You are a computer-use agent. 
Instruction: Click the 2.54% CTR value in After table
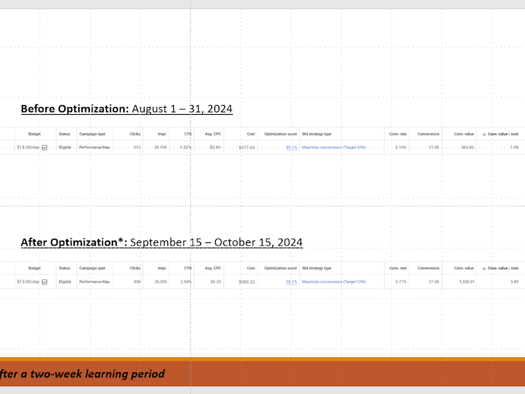186,282
